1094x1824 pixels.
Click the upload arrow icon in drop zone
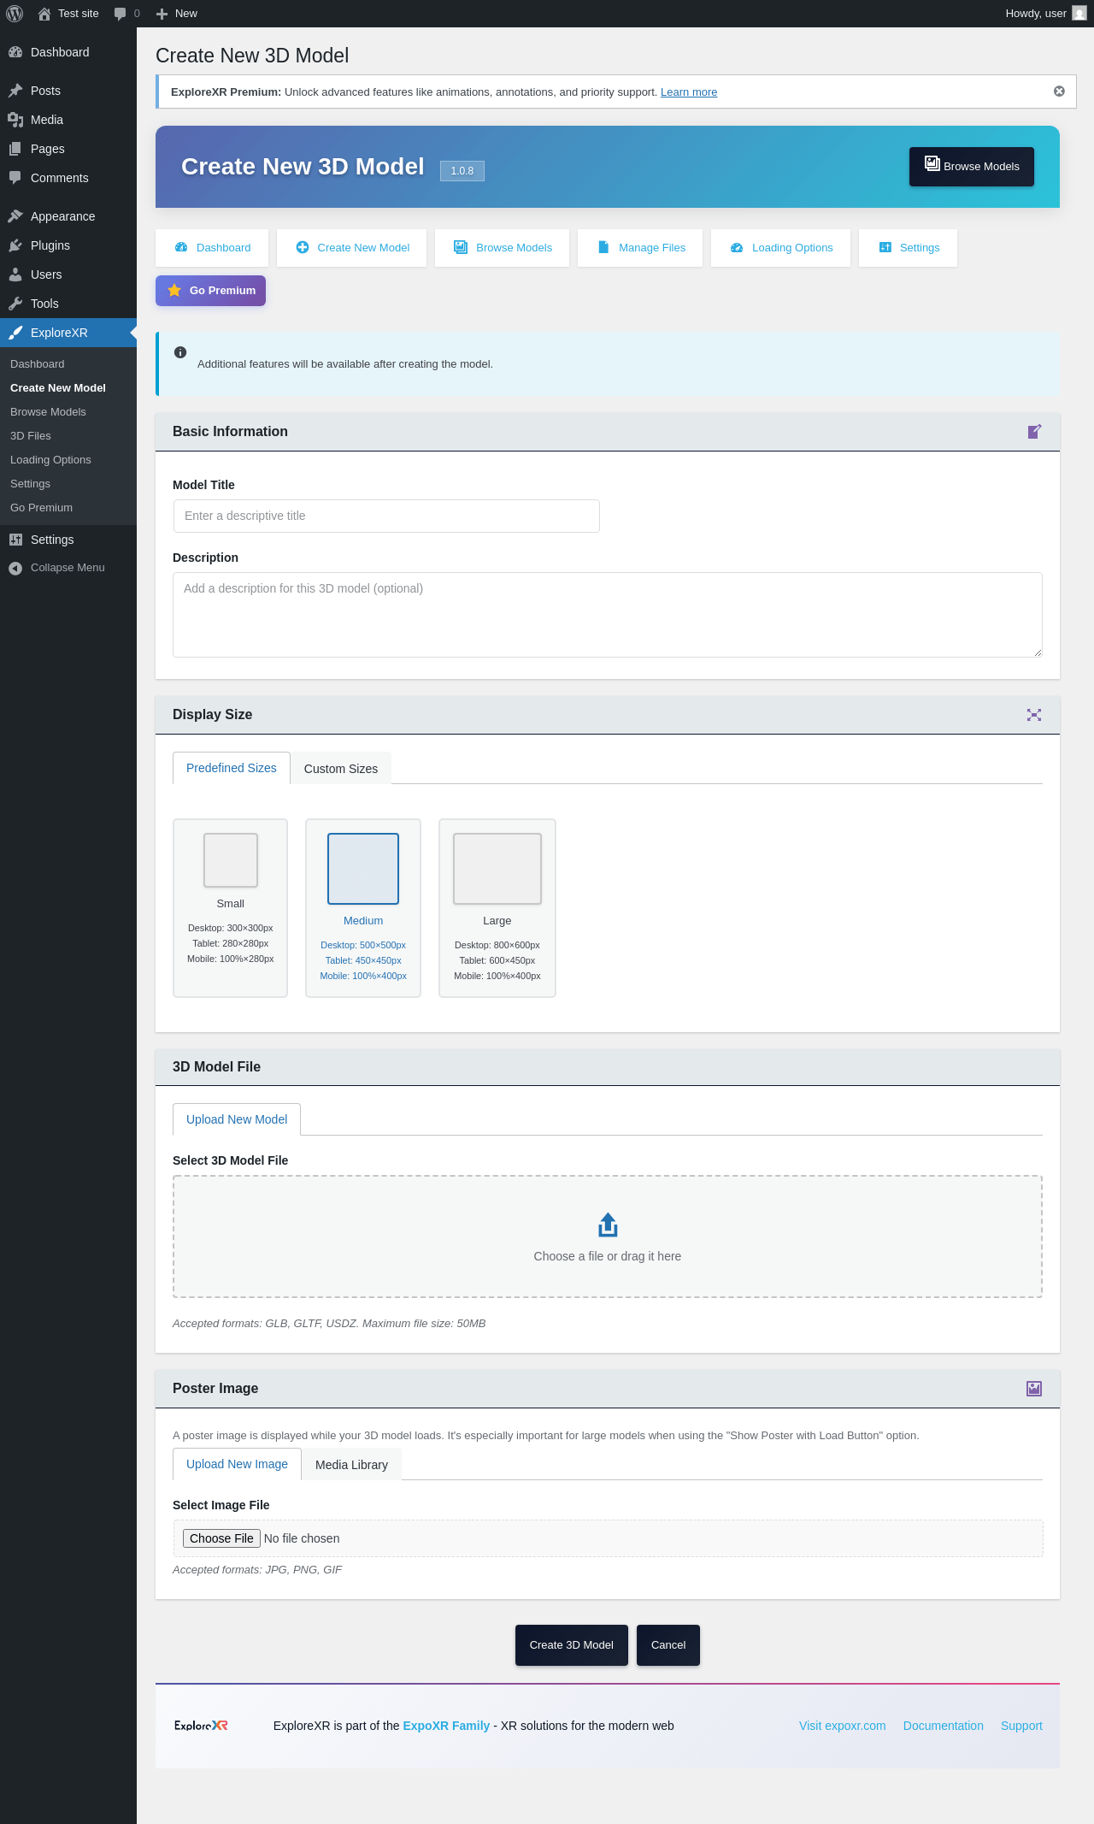pos(608,1225)
